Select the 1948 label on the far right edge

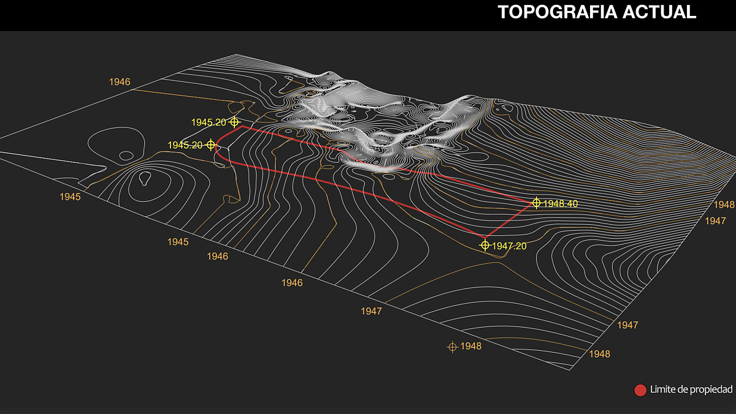724,204
